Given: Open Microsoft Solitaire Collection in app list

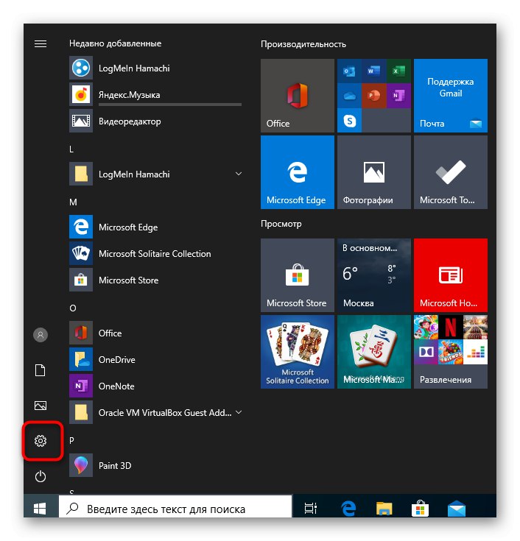Looking at the screenshot, I should [155, 254].
